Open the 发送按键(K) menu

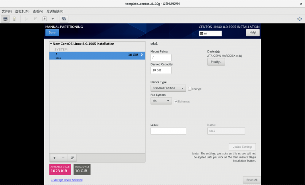[x=55, y=11]
